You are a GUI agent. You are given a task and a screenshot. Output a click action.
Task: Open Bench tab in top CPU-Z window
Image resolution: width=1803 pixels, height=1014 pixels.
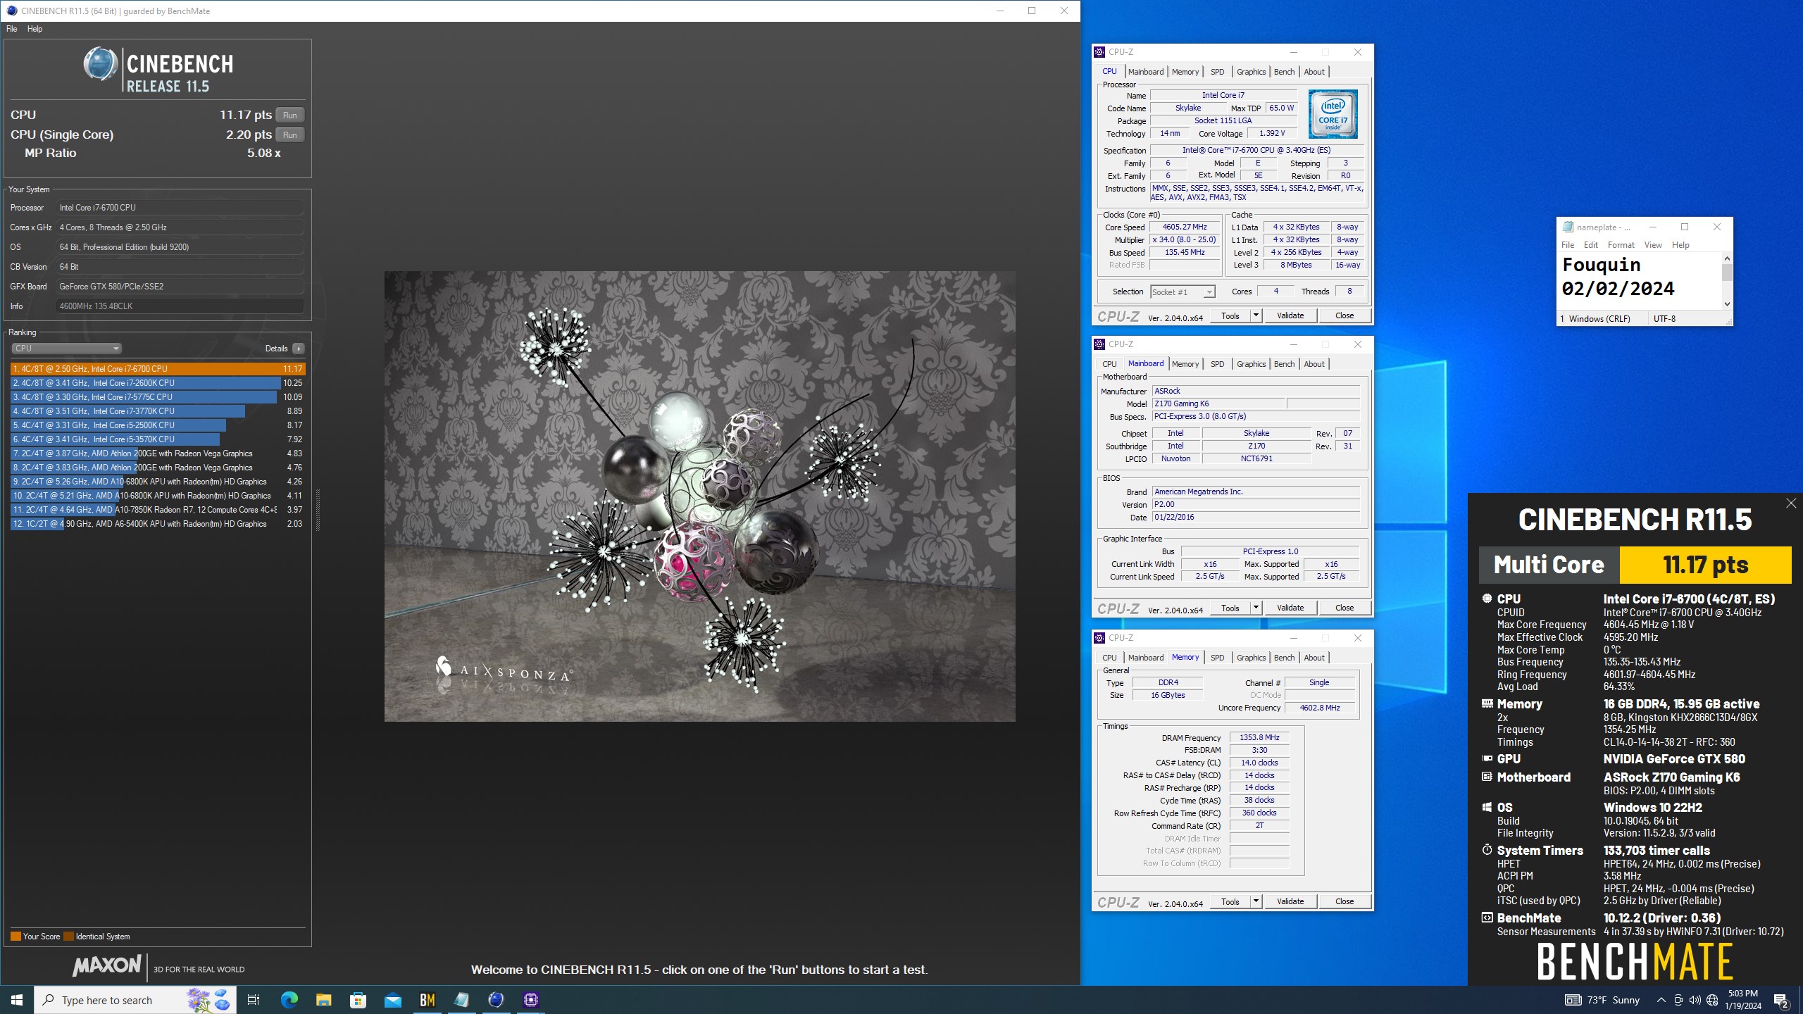(x=1284, y=72)
